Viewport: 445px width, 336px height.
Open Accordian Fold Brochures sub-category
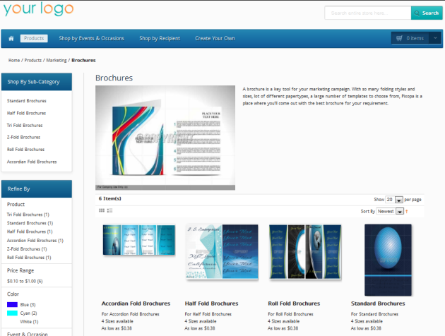pos(32,162)
